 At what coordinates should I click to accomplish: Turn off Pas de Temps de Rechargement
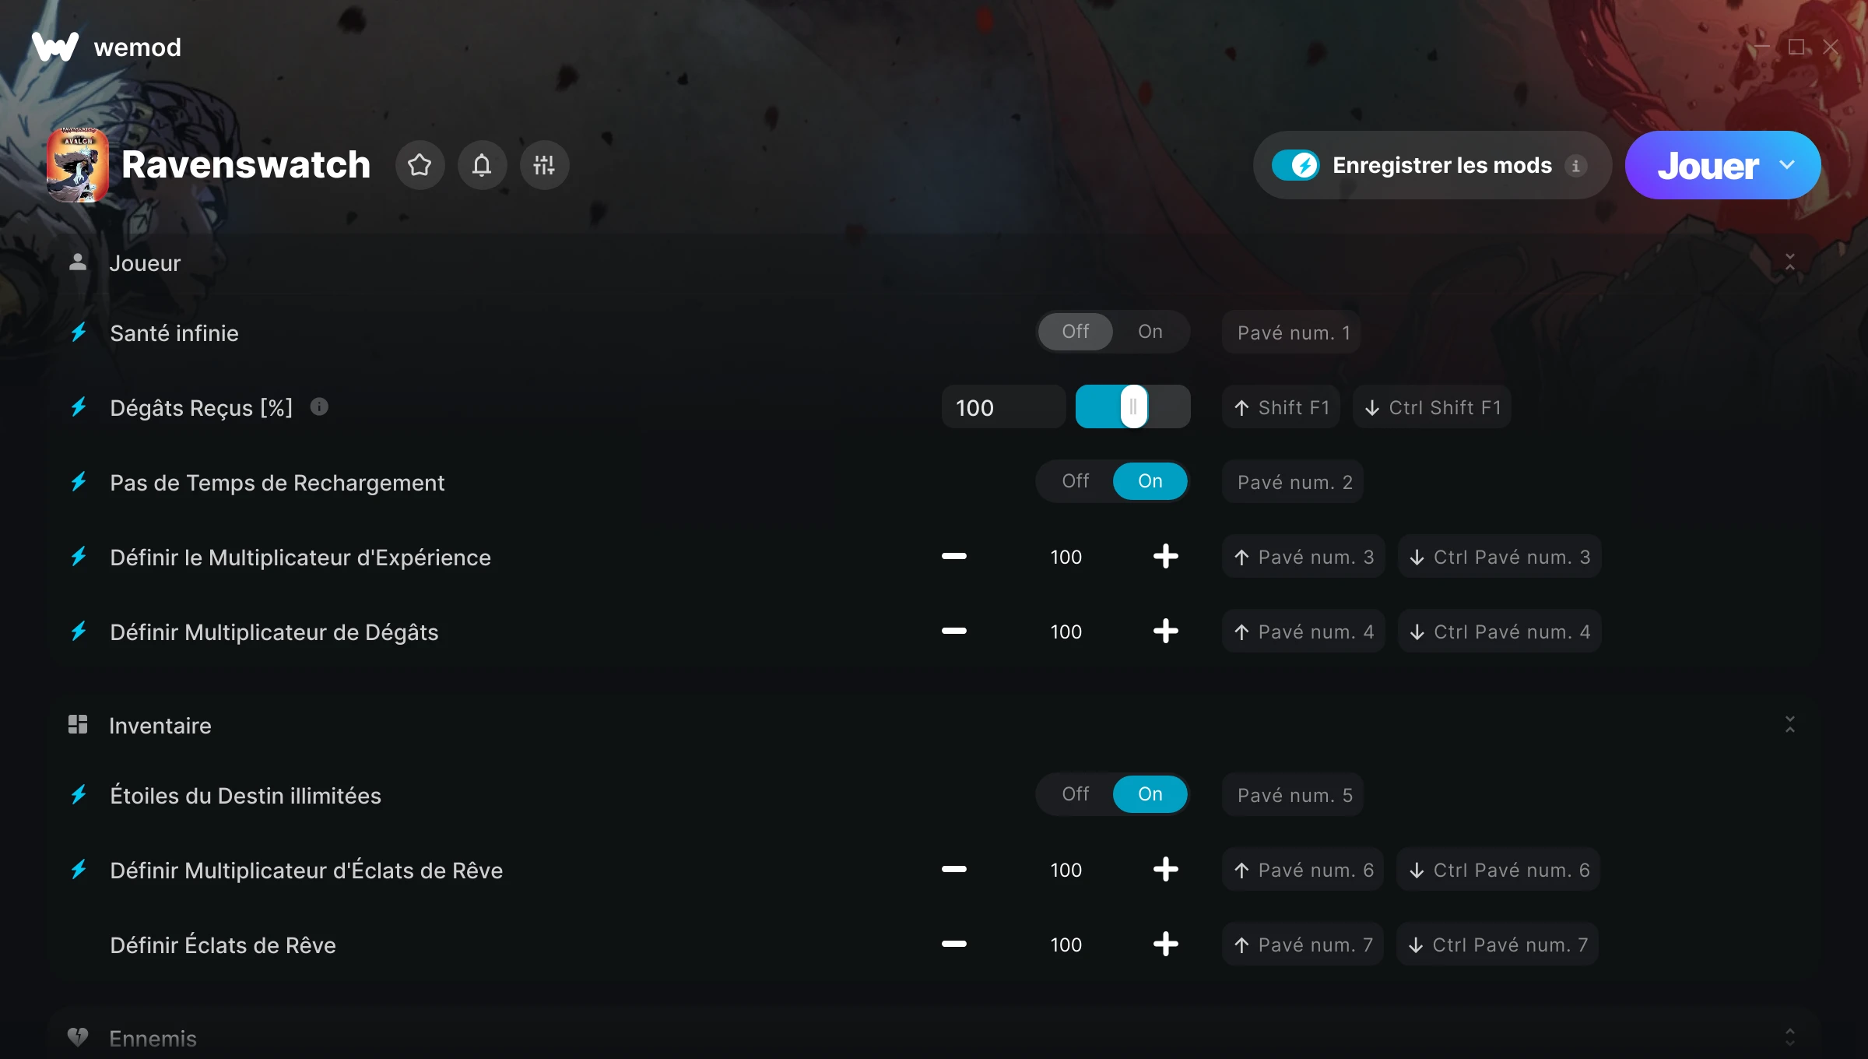point(1076,481)
